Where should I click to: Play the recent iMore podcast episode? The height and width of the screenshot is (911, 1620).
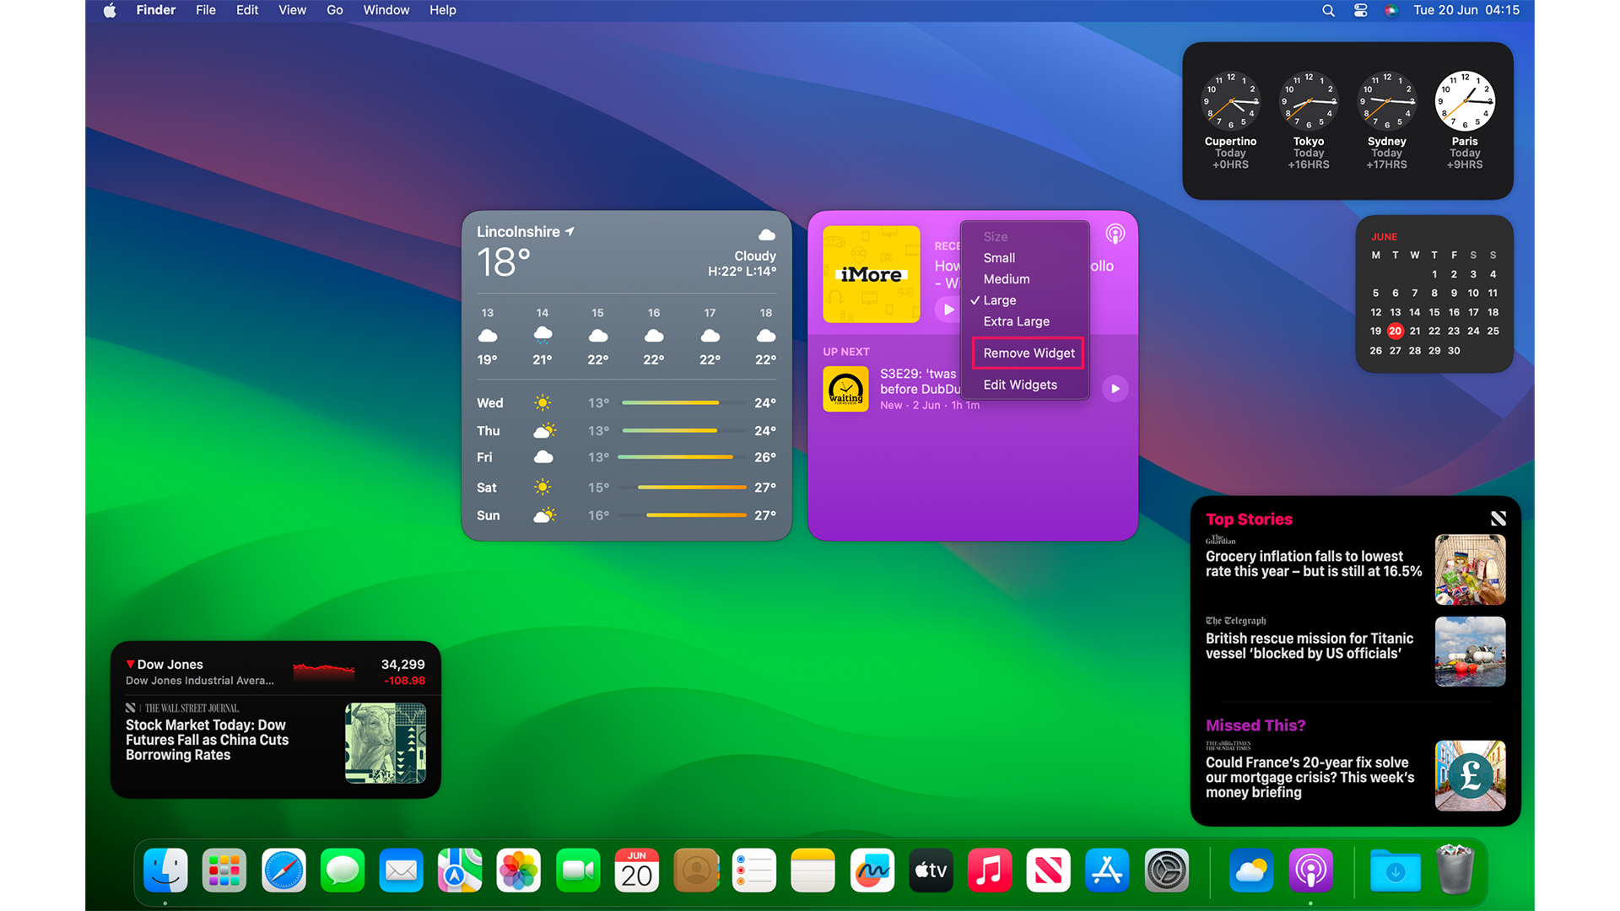click(948, 310)
